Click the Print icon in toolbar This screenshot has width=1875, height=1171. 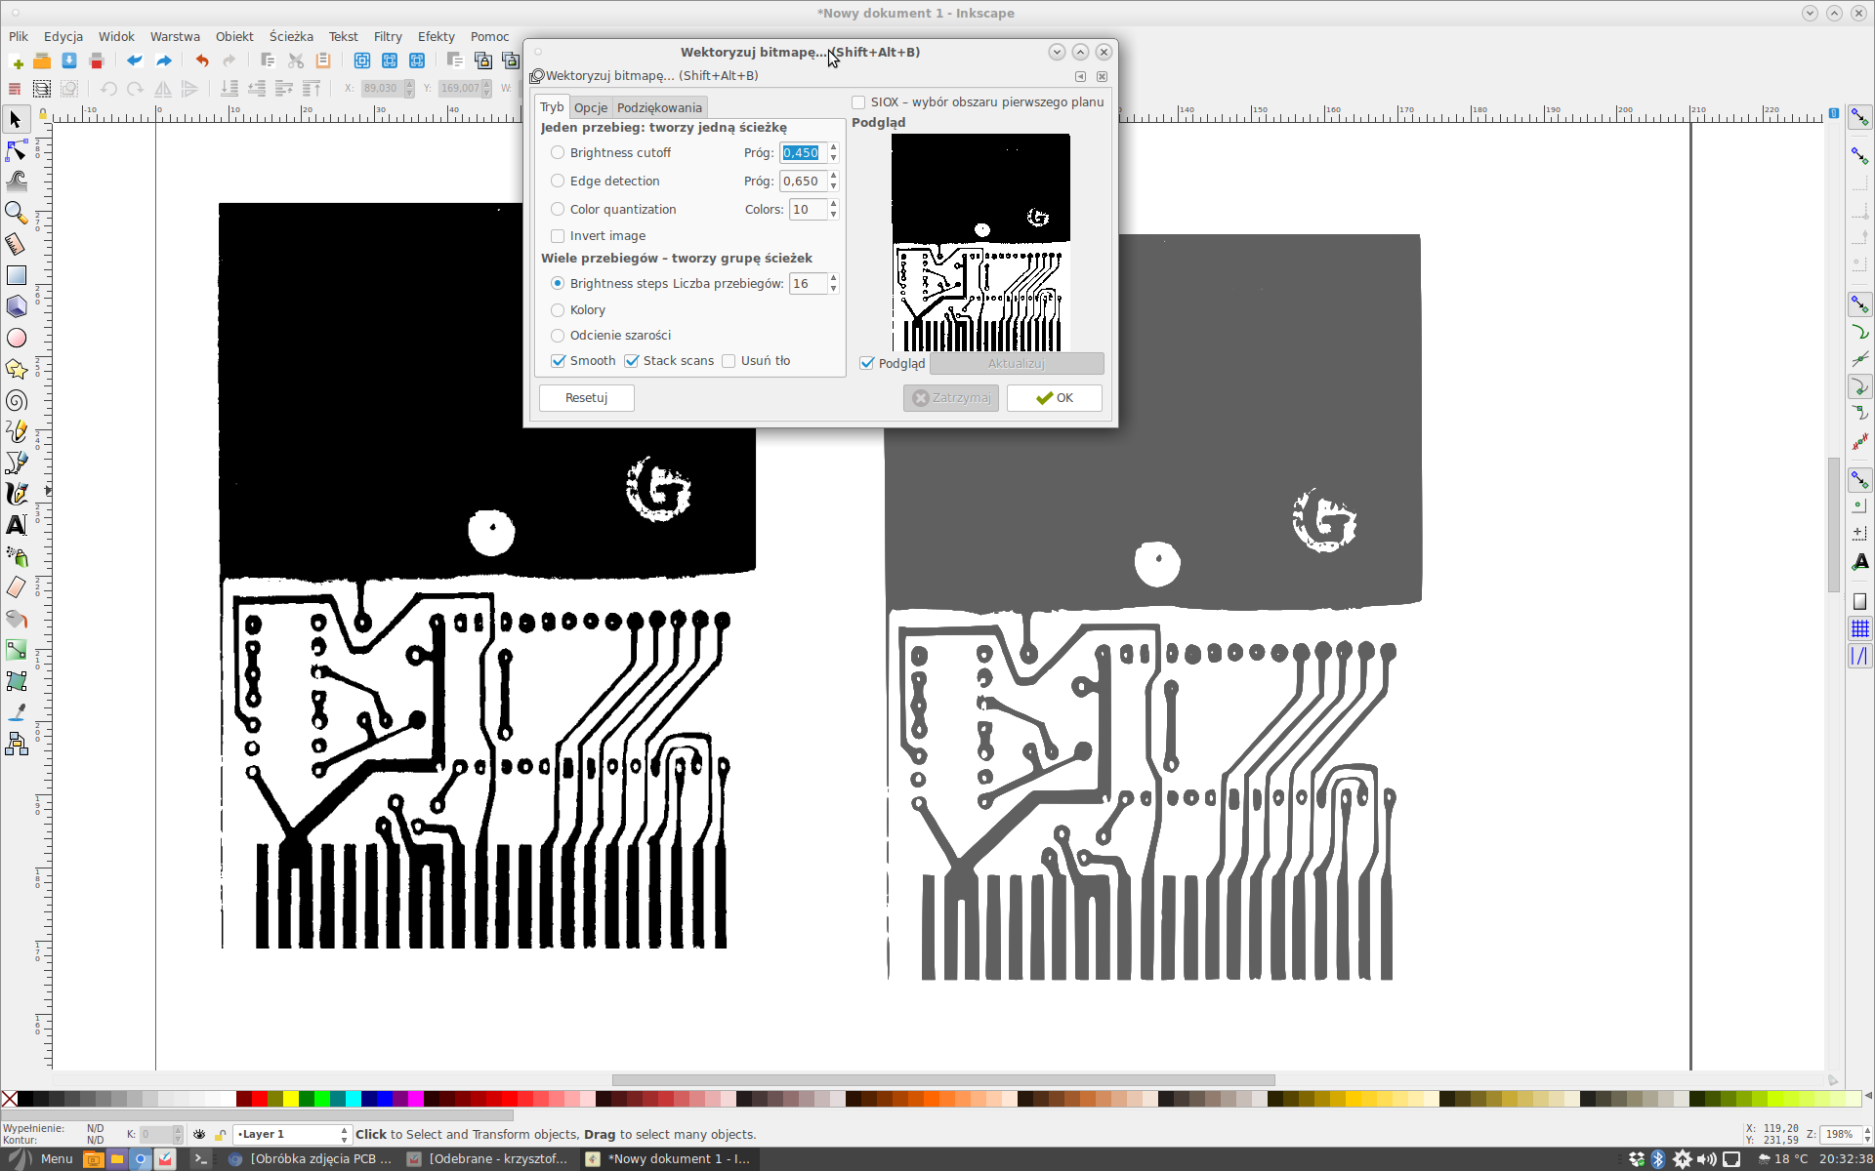[97, 61]
